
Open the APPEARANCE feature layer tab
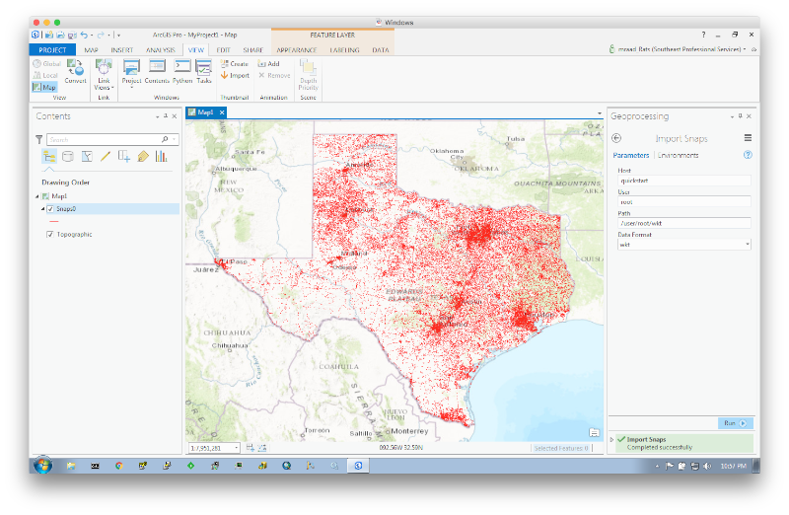coord(297,50)
